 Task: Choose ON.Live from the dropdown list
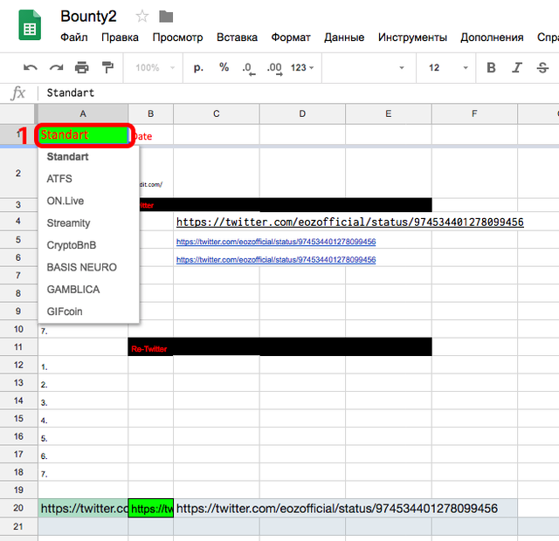click(x=88, y=201)
